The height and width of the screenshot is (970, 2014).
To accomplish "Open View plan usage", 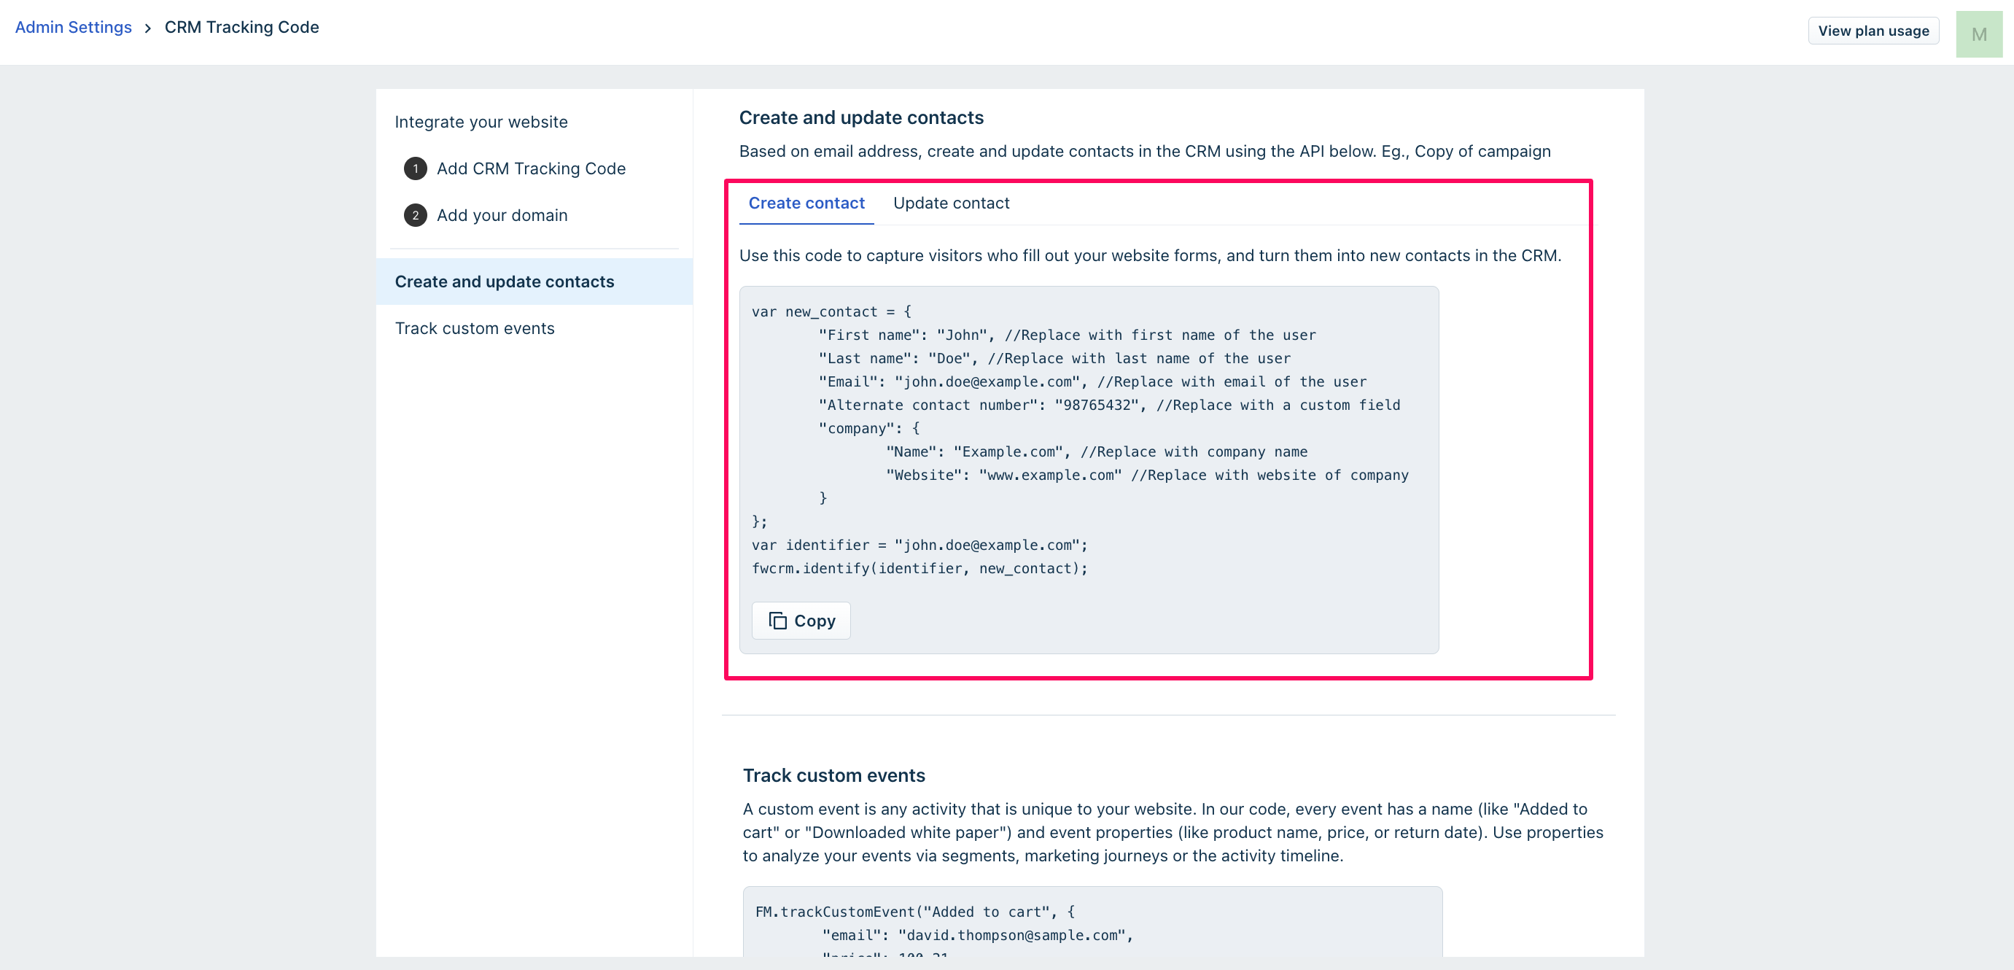I will tap(1873, 31).
